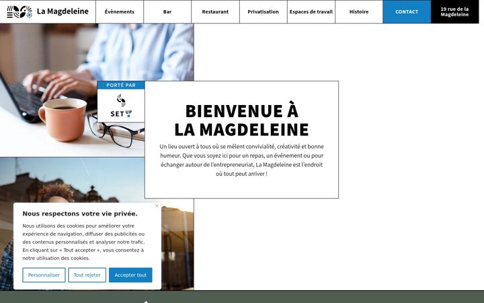The image size is (484, 303).
Task: Open Espaces de travail section
Action: [311, 11]
